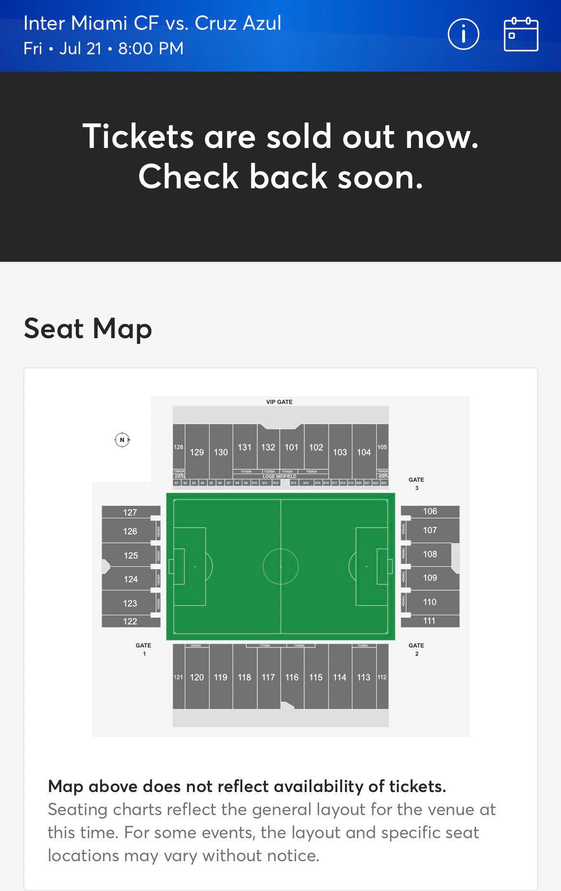Pick section 104 in the north stand
The width and height of the screenshot is (561, 891).
pos(364,452)
